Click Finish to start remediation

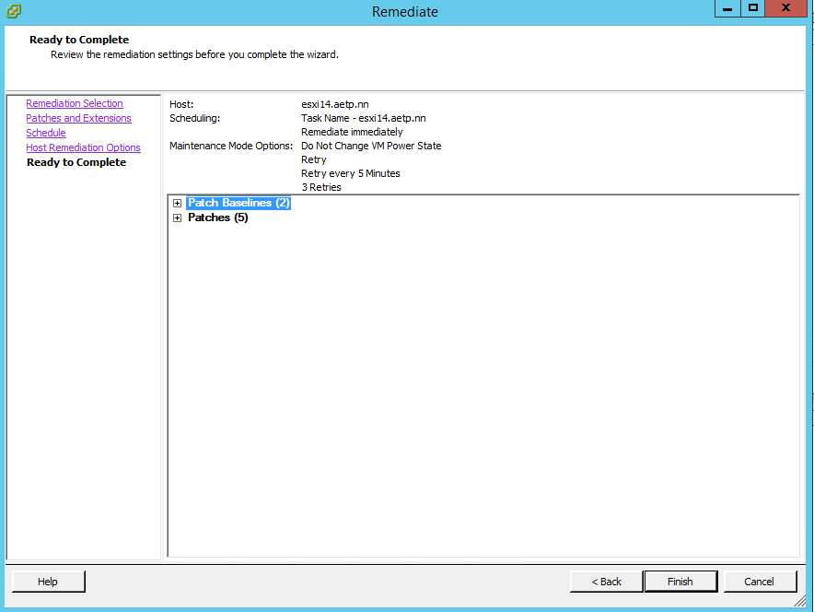(x=680, y=582)
